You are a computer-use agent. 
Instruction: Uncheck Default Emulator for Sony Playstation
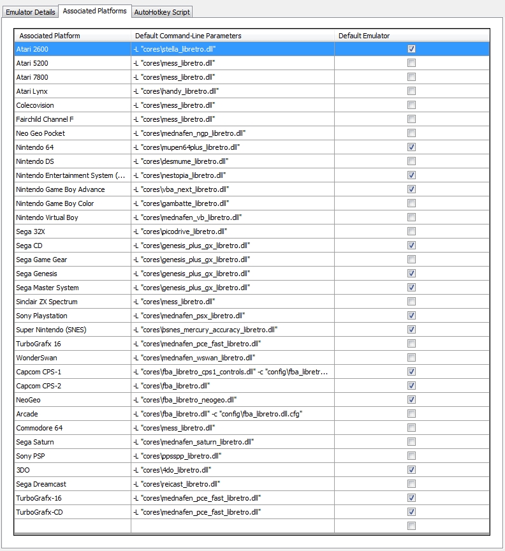411,316
